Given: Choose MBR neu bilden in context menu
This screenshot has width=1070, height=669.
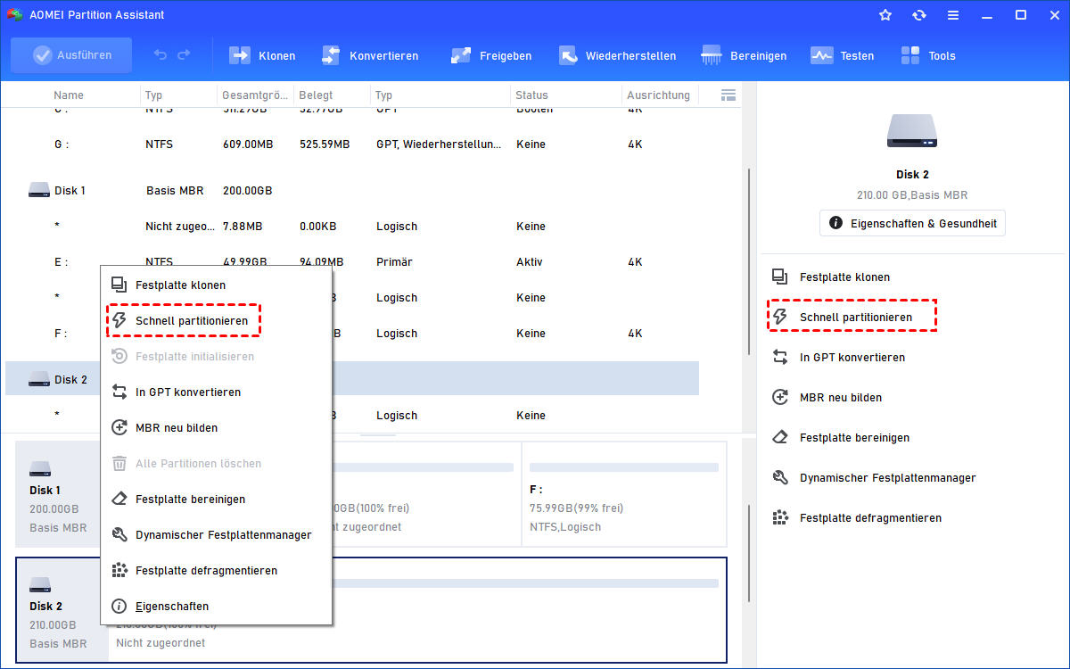Looking at the screenshot, I should click(216, 427).
